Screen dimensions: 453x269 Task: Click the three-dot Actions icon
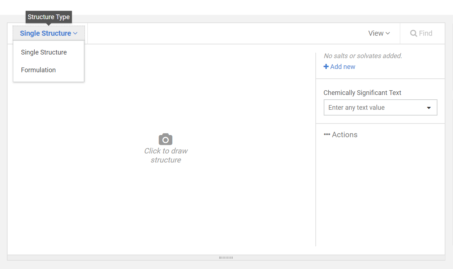tap(327, 135)
